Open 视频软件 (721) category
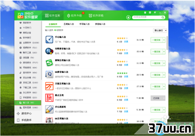Screen dimensions: 195x136 tap(28, 48)
